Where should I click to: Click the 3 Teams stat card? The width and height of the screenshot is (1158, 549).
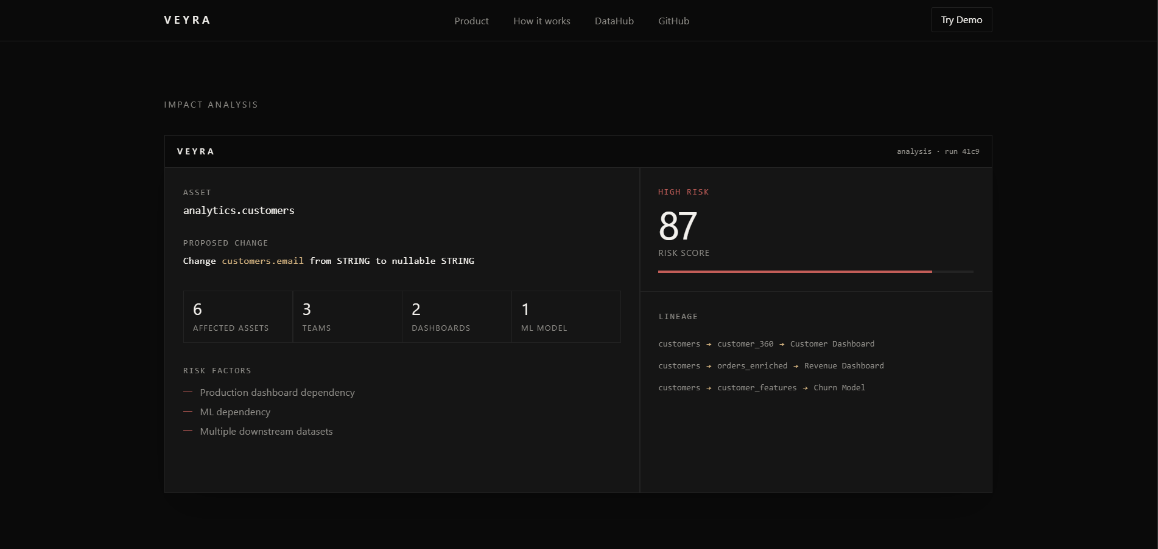click(347, 317)
